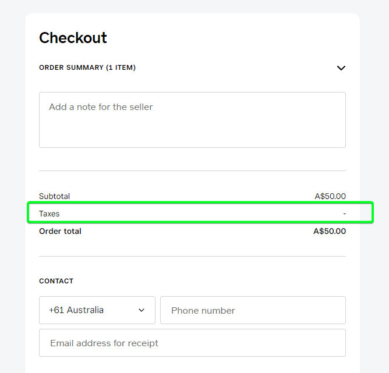Click the divider line above CONTACT
Screen dimensions: 389x373
coord(192,256)
